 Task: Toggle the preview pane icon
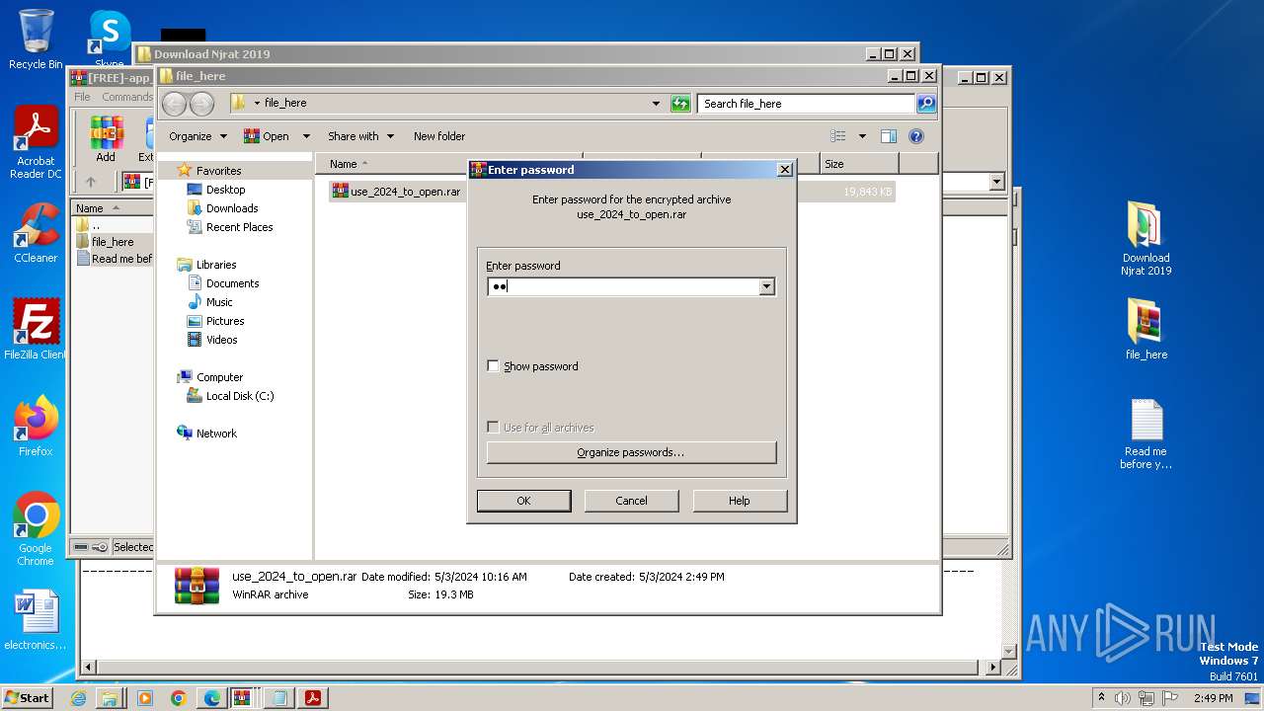point(889,136)
